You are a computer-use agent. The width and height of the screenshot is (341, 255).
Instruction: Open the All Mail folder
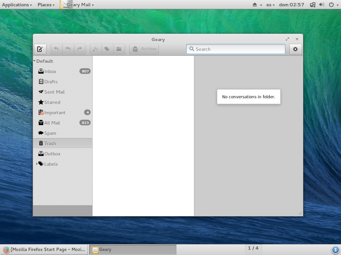coord(63,123)
